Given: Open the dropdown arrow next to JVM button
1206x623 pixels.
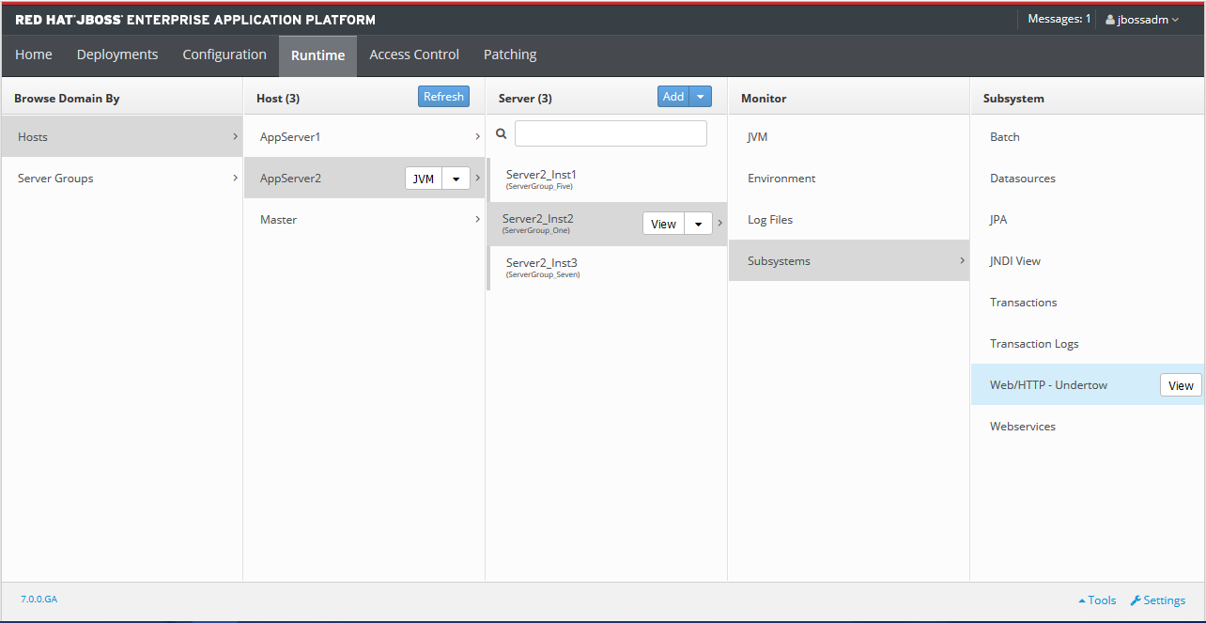Looking at the screenshot, I should (x=456, y=179).
